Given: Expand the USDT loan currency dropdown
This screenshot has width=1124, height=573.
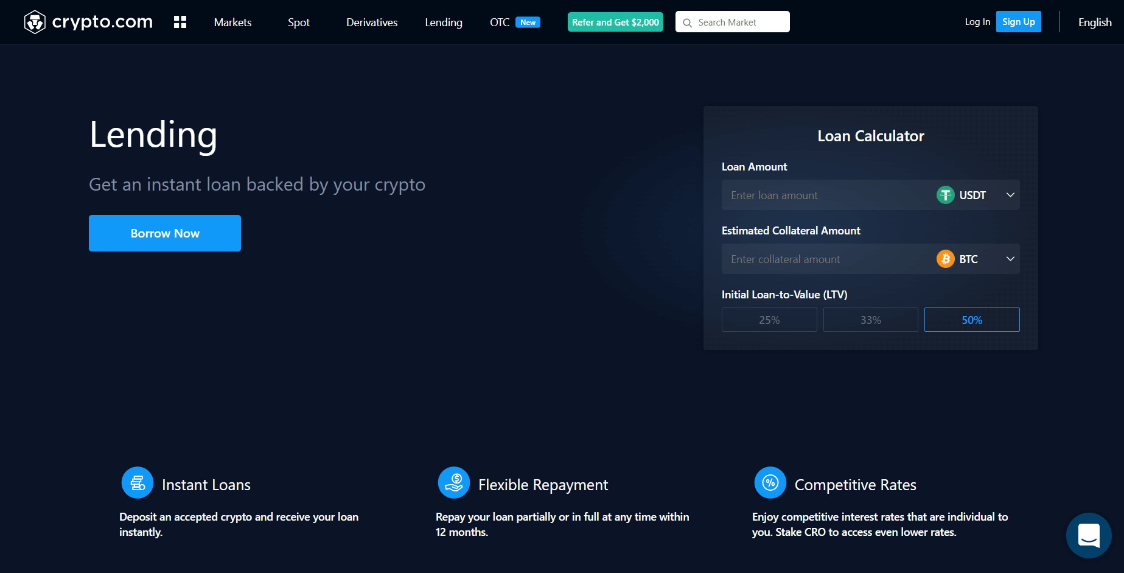Looking at the screenshot, I should (1010, 195).
